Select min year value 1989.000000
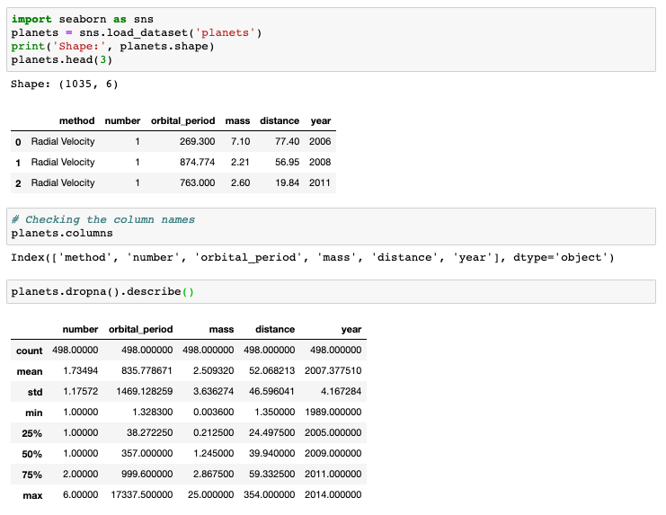The width and height of the screenshot is (666, 515). click(333, 412)
